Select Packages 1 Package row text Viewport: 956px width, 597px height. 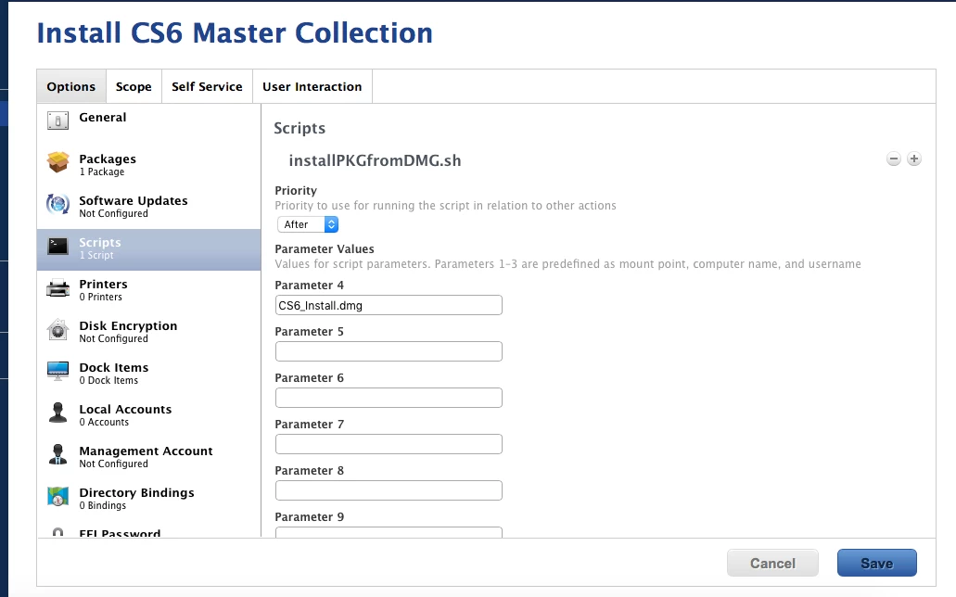(x=108, y=165)
